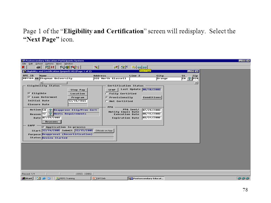Open the School menu
Image resolution: width=271 pixels, height=203 pixels.
[x=39, y=64]
